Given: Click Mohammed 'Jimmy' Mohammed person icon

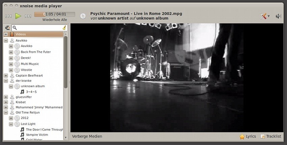Looking at the screenshot, I should [x=12, y=107].
